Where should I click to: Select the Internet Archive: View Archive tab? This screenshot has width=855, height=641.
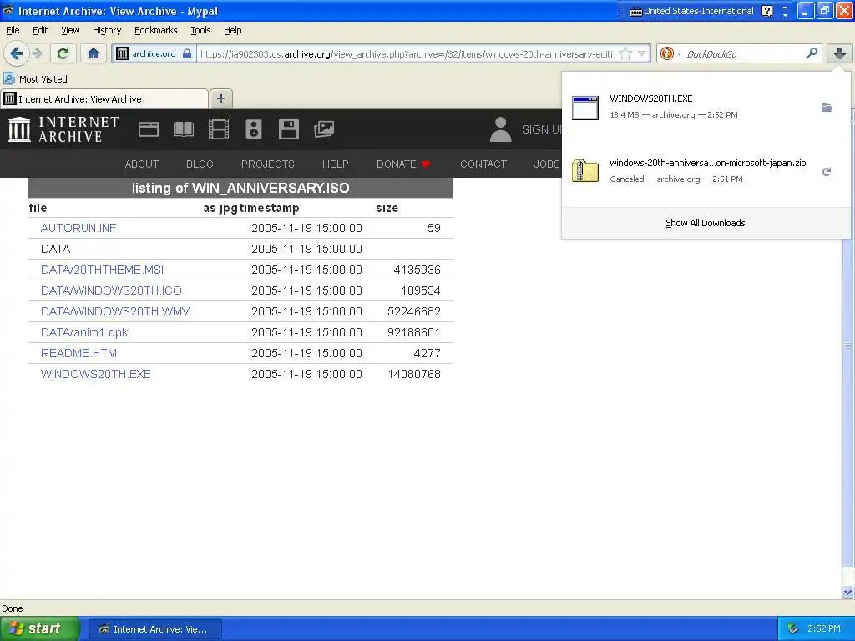coord(104,98)
